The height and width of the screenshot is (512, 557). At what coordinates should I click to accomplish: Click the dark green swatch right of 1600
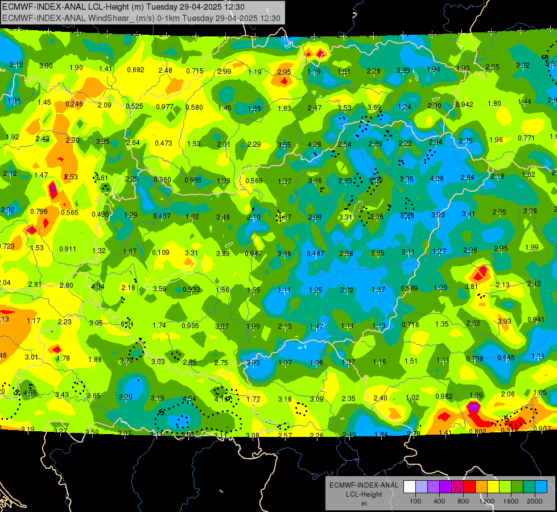pyautogui.click(x=517, y=486)
